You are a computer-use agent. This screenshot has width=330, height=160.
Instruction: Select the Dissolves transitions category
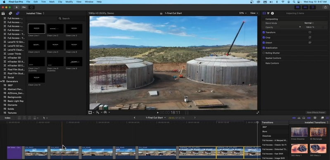(x=266, y=136)
